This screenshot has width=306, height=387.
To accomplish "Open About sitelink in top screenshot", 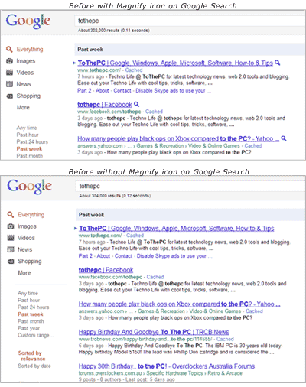I will point(103,90).
